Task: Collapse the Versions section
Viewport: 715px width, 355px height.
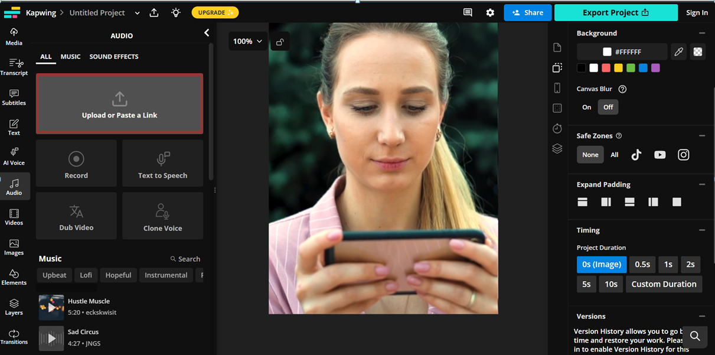Action: click(x=701, y=317)
